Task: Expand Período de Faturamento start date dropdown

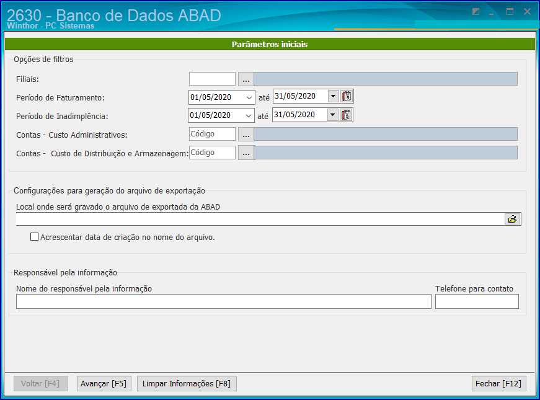Action: [249, 97]
